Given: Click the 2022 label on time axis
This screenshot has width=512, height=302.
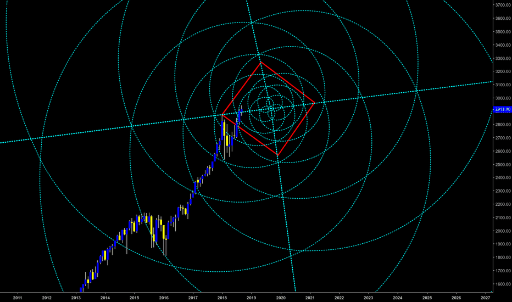Looking at the screenshot, I should 340,298.
